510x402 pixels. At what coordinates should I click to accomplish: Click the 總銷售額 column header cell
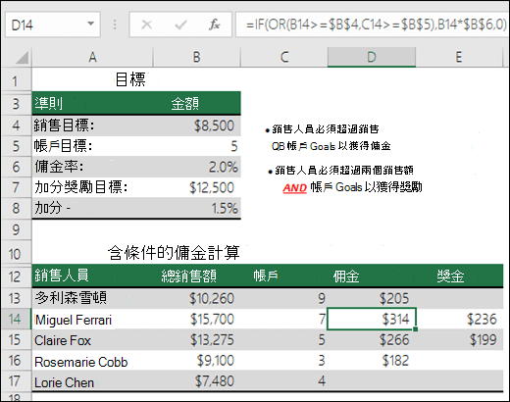click(x=197, y=276)
